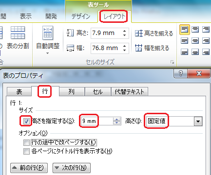Decrease specified height with spinner down arrow
The width and height of the screenshot is (211, 175).
tap(116, 123)
